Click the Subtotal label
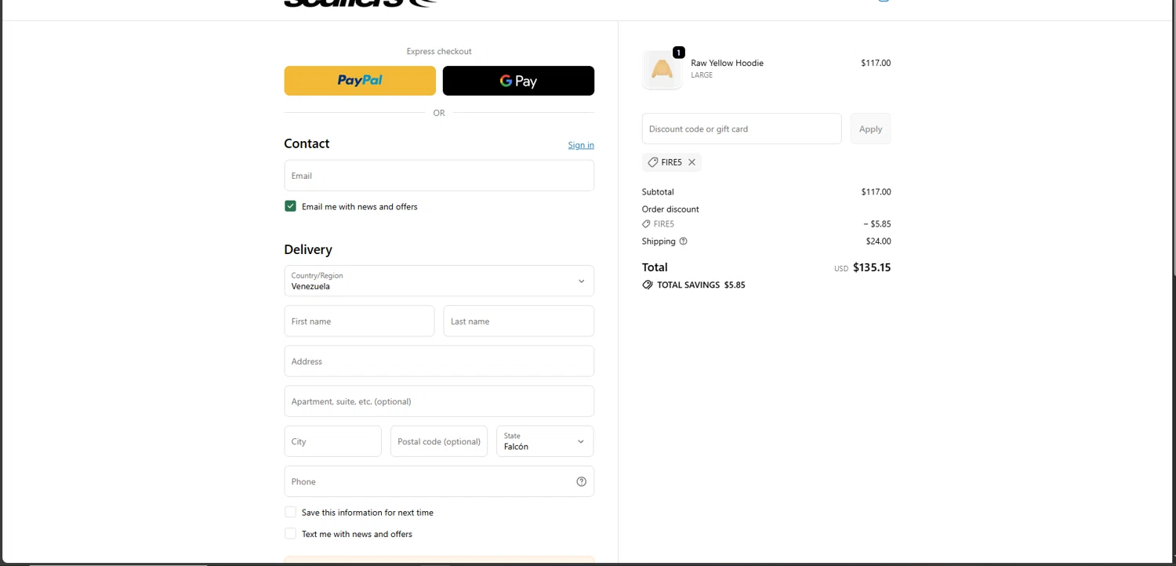1176x566 pixels. click(x=658, y=192)
